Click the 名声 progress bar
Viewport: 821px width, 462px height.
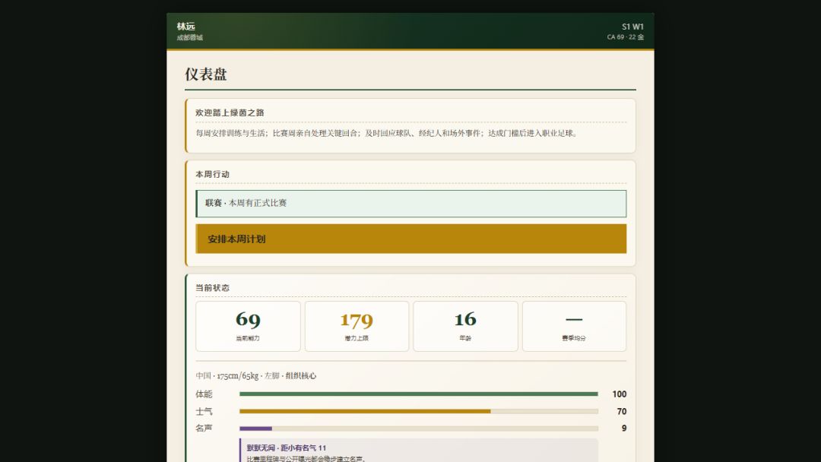(418, 429)
